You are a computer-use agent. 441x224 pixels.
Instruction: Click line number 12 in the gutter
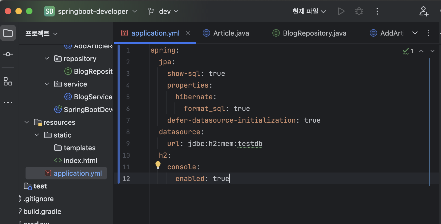126,179
